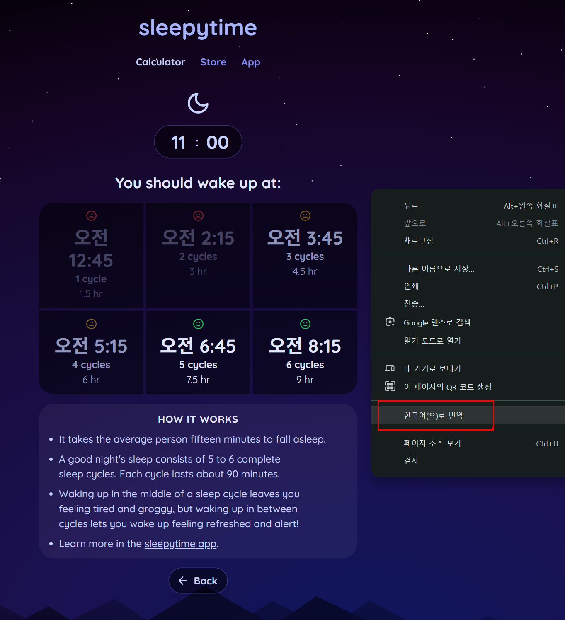Screen dimensions: 565x620
Task: Select the 오전 3:45 wake time card
Action: pos(305,255)
